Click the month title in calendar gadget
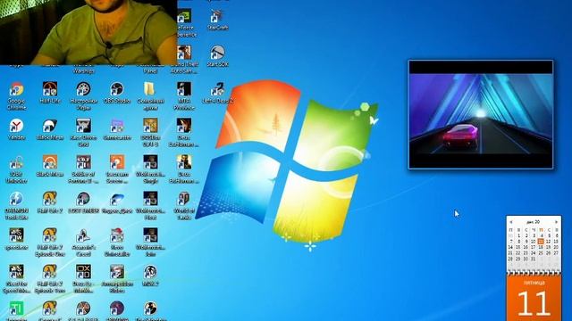572x321 pixels. (x=534, y=222)
